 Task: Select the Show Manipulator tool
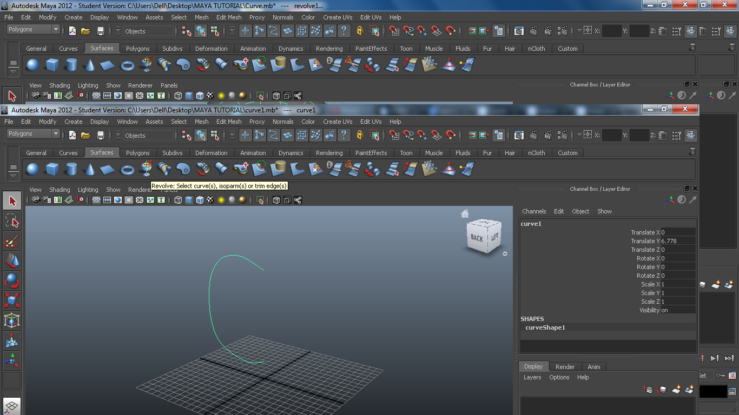click(12, 360)
